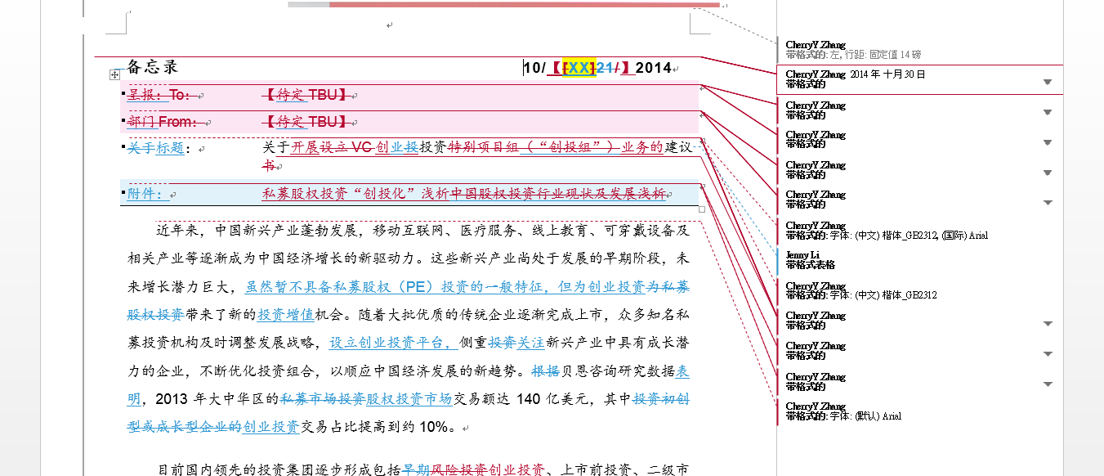The image size is (1104, 476).
Task: Click the opening words 近年来 of the first paragraph
Action: coord(178,231)
